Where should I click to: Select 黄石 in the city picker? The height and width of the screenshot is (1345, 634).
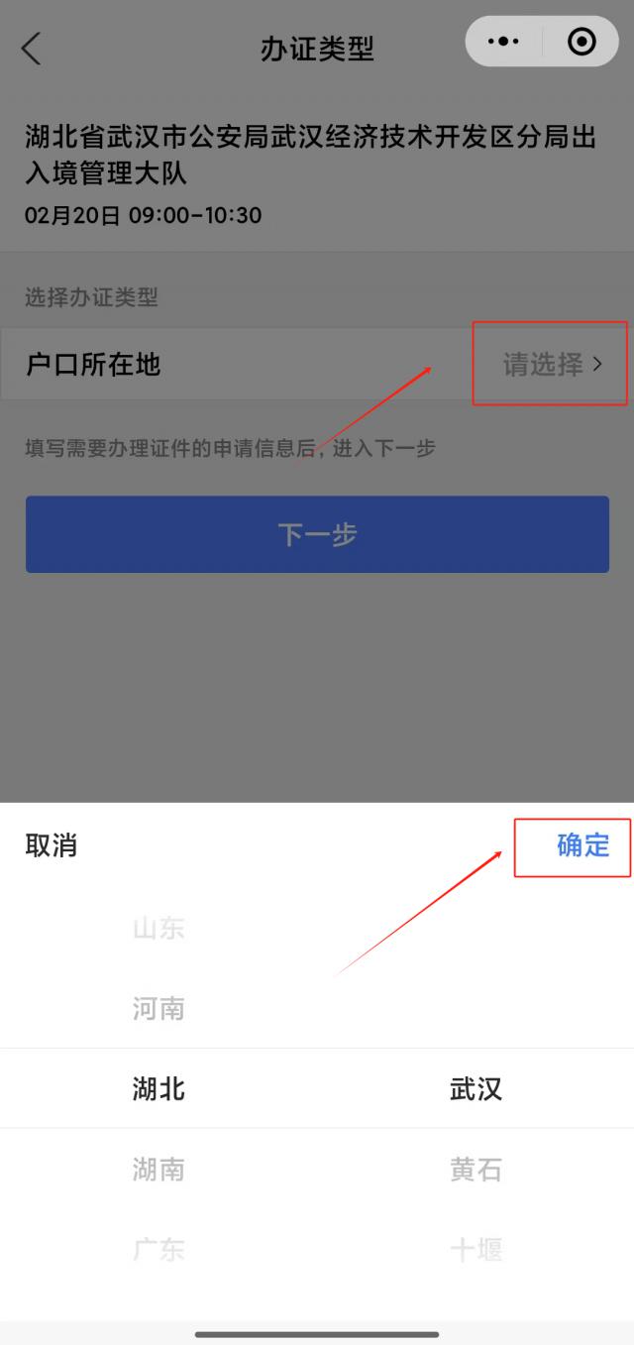pyautogui.click(x=475, y=1170)
